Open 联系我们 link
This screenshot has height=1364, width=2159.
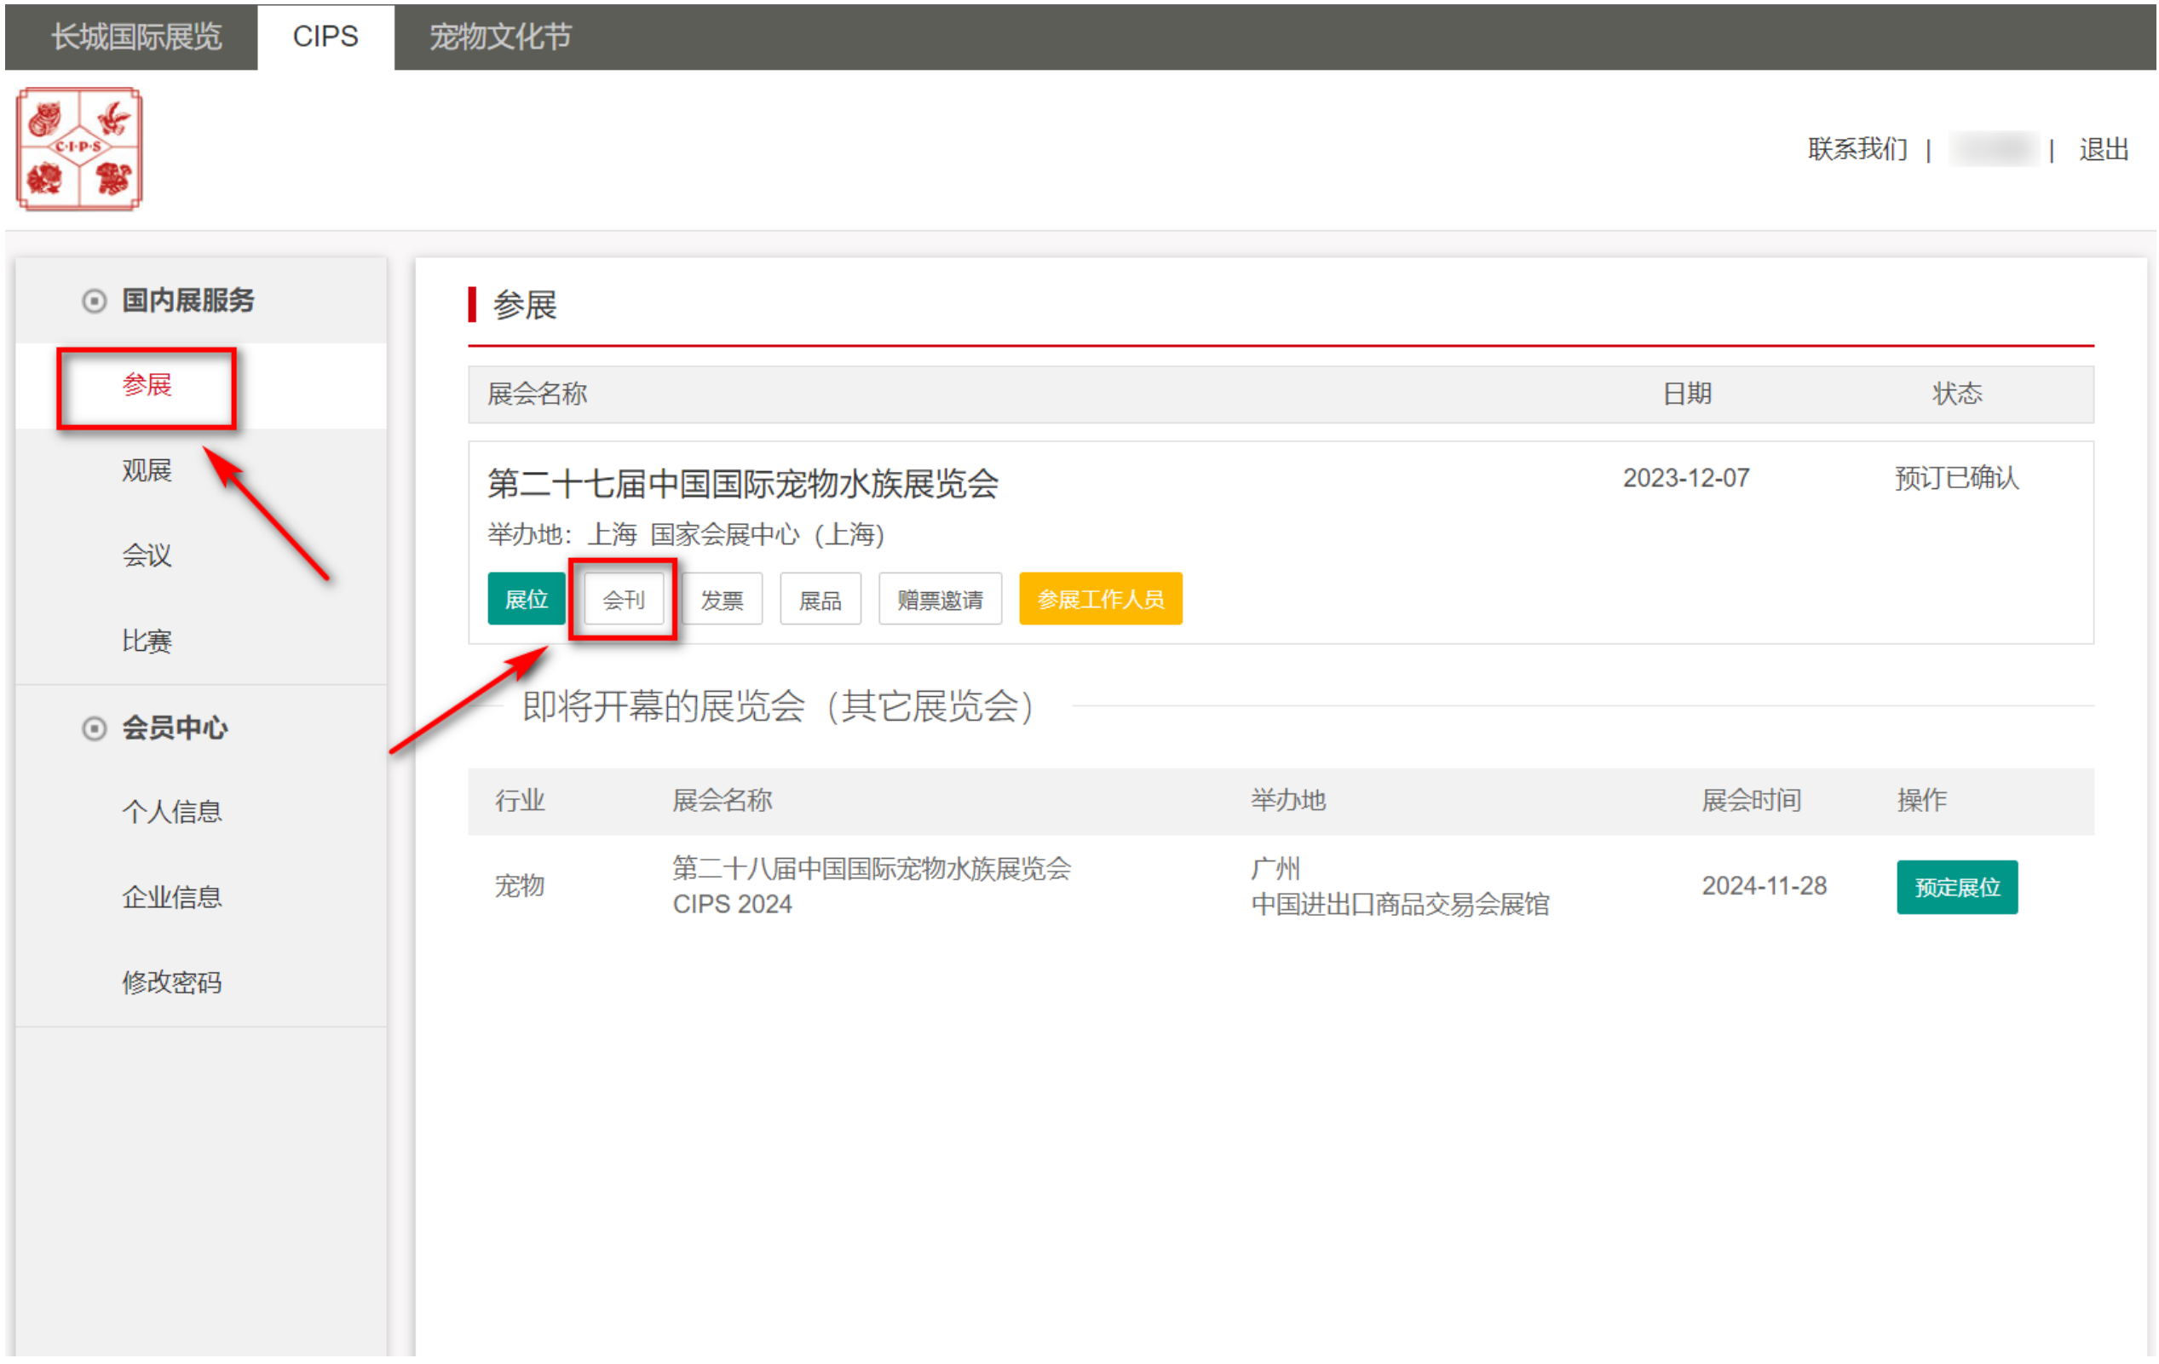1857,149
